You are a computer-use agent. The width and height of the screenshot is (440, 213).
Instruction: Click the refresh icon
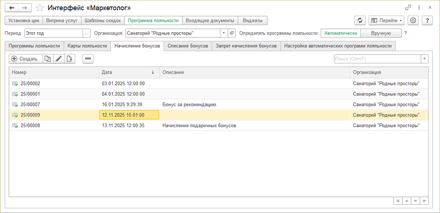pyautogui.click(x=360, y=20)
